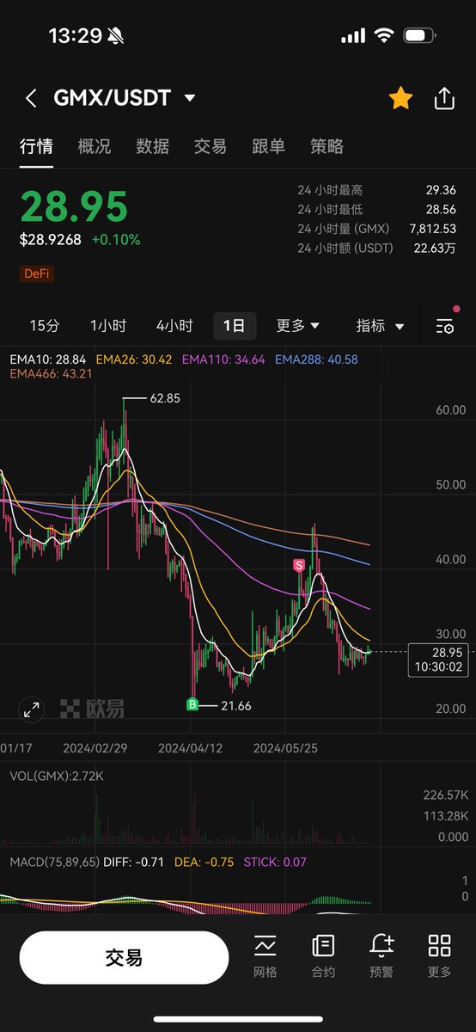Open the bottom 更多 grid icon
The height and width of the screenshot is (1032, 476).
pos(439,956)
